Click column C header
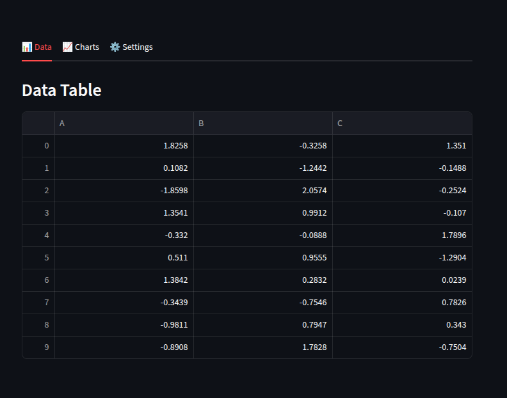 pyautogui.click(x=402, y=123)
